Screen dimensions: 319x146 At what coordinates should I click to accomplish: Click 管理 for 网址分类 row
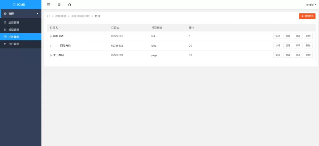pos(288,45)
